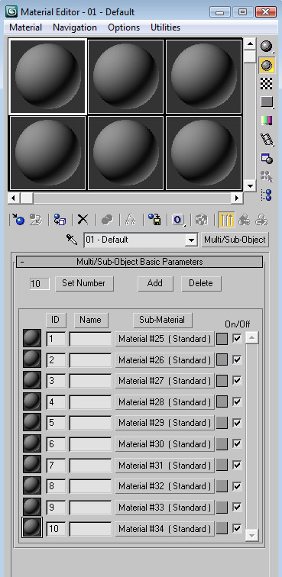Click the Go to Parent icon
This screenshot has height=577, width=282.
[244, 220]
